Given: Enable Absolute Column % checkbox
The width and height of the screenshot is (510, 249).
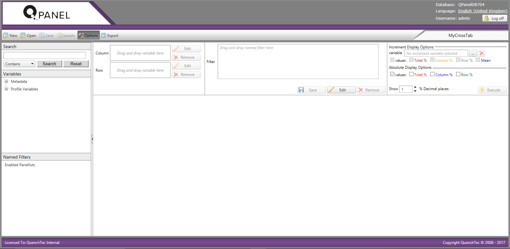Looking at the screenshot, I should click(433, 74).
